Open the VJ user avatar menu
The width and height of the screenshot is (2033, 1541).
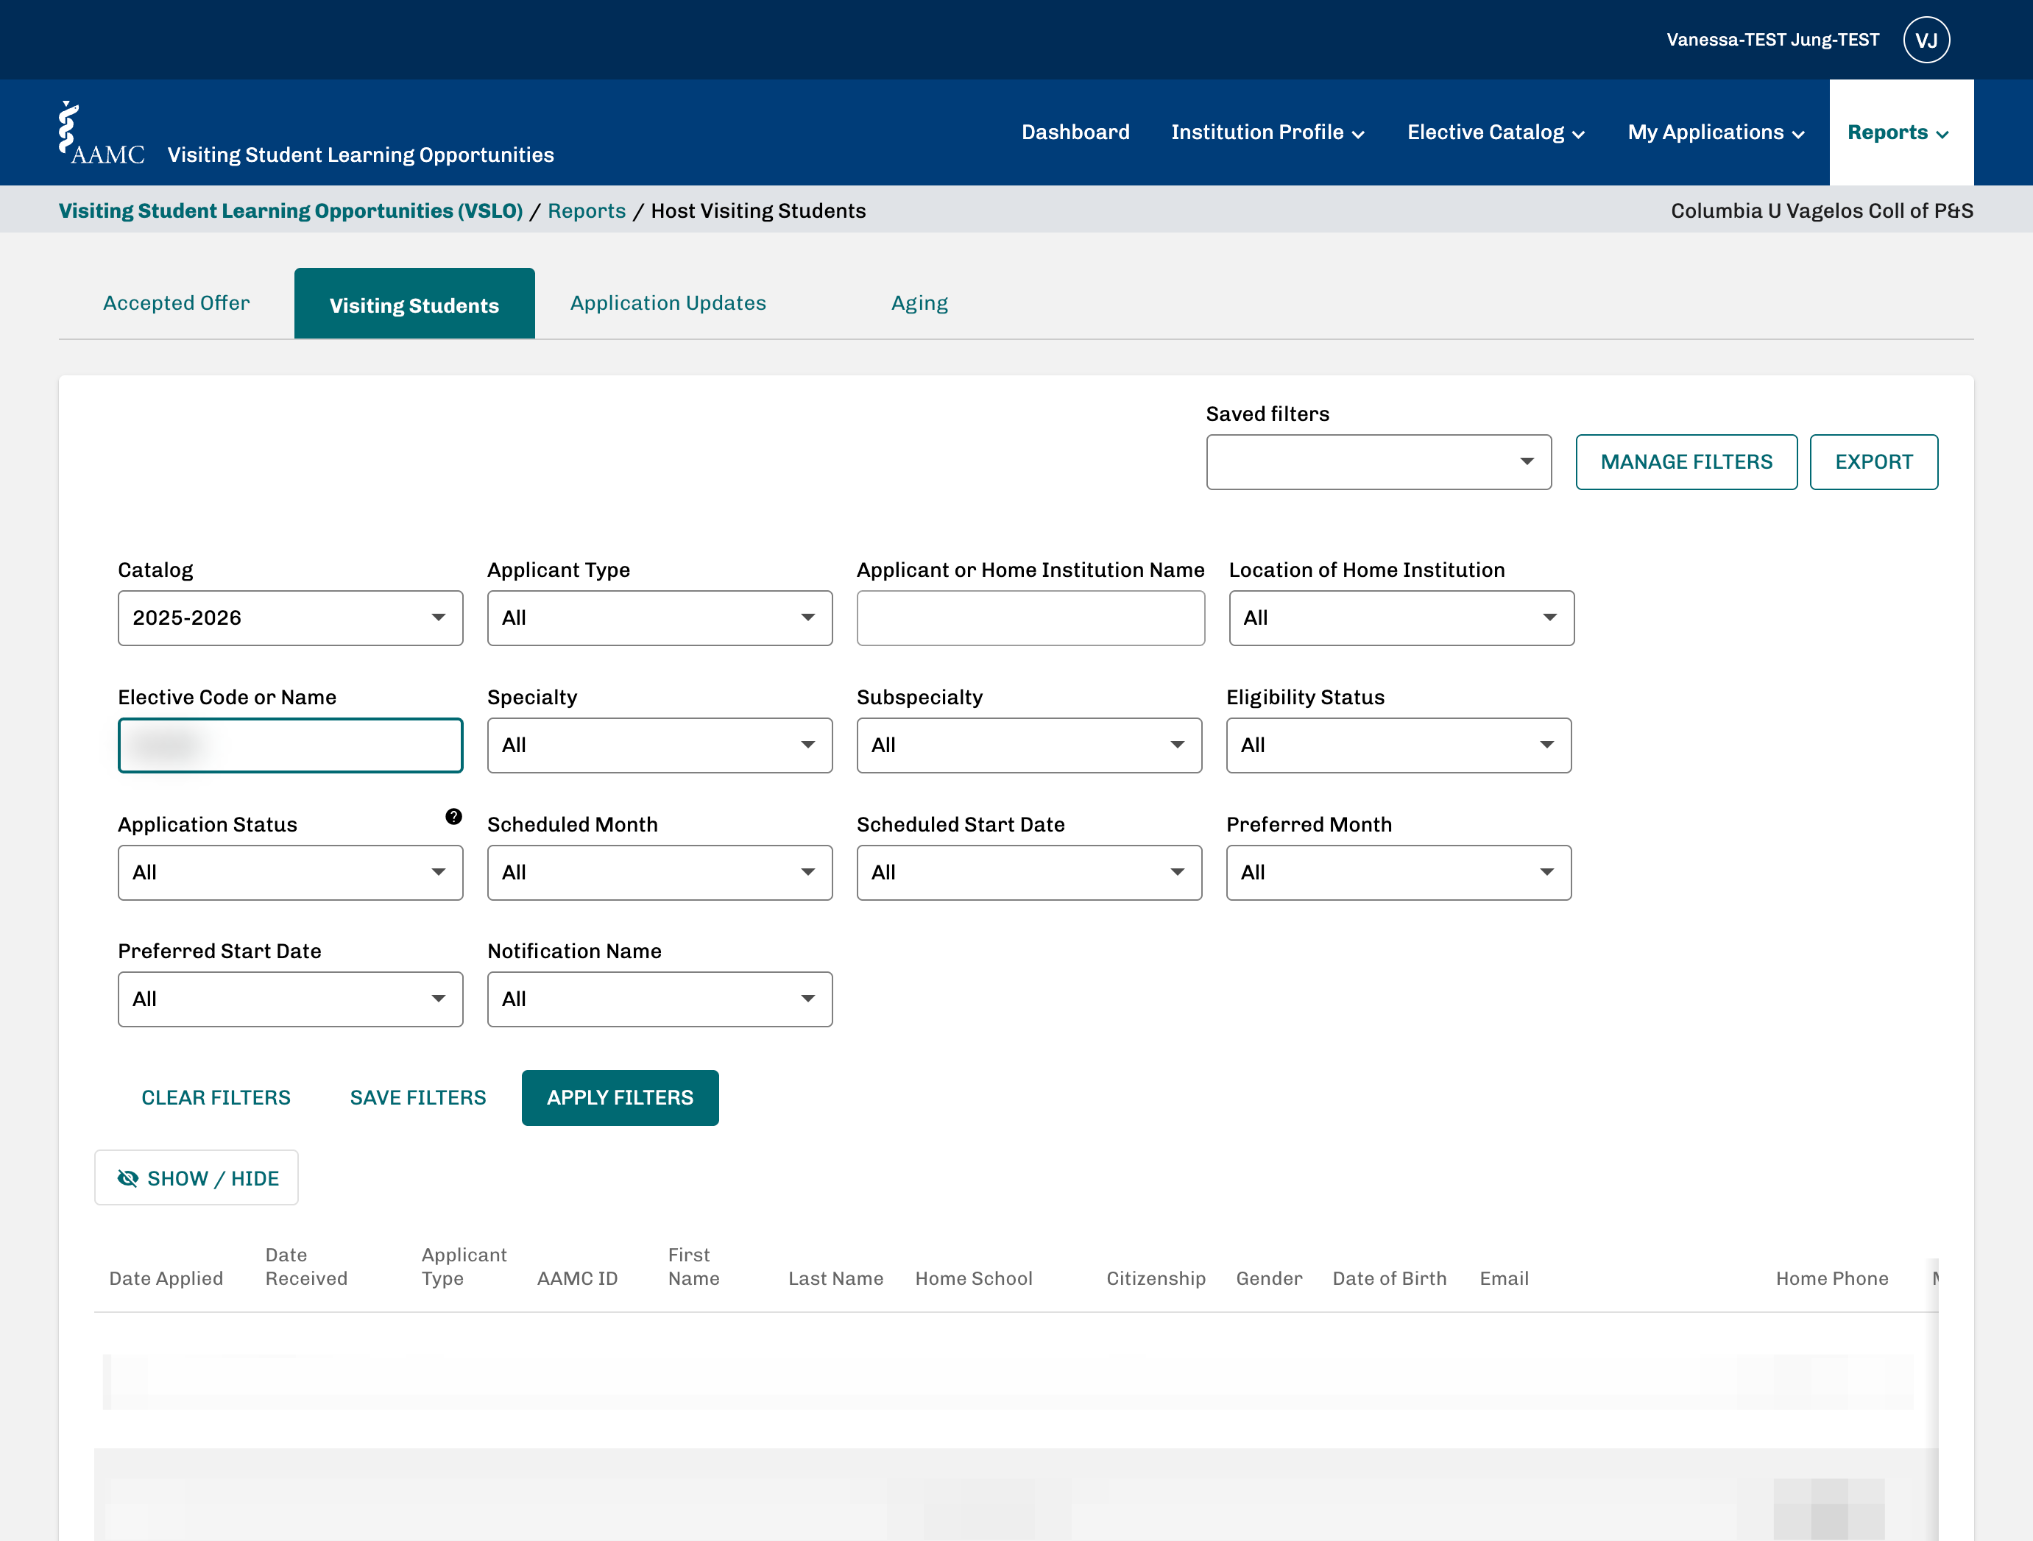pos(1926,40)
